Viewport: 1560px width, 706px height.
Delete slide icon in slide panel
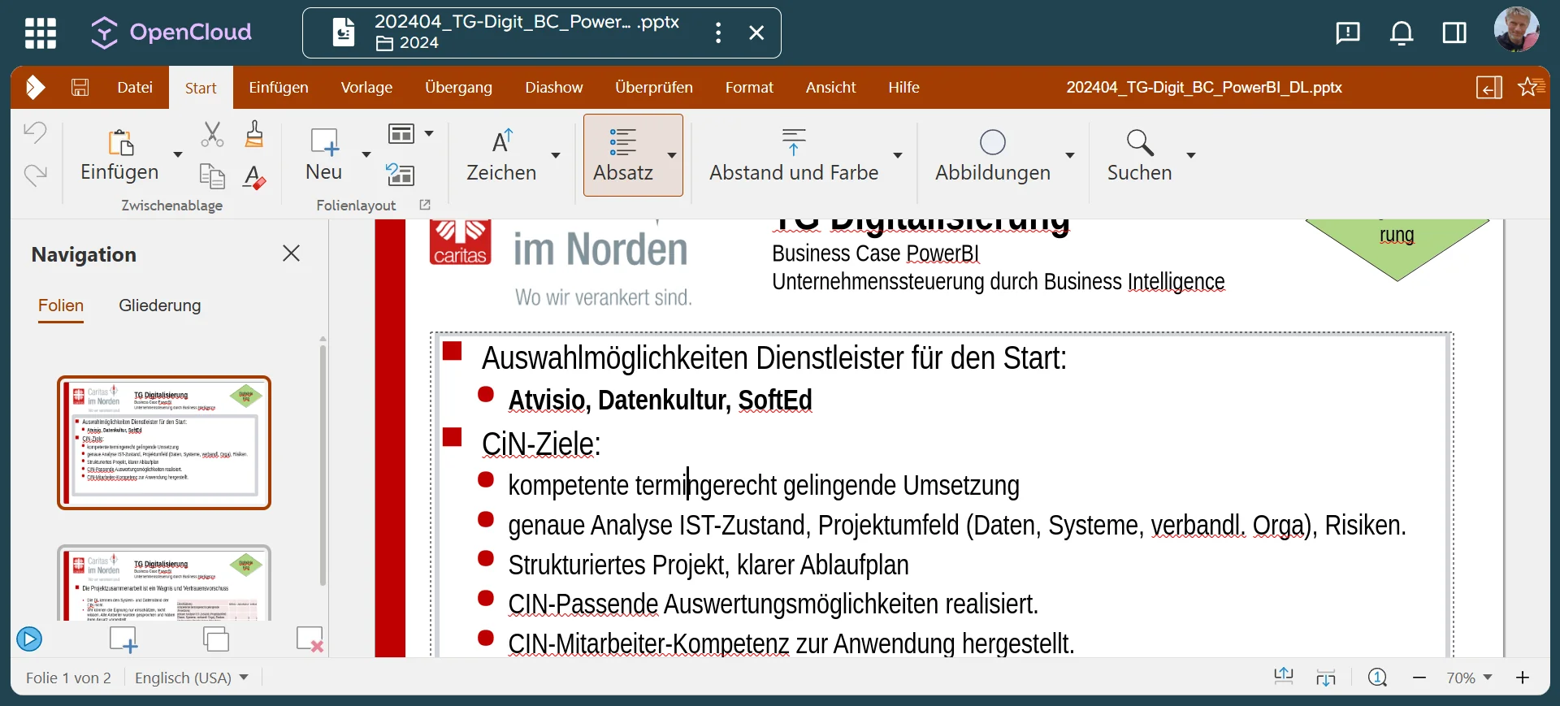310,639
